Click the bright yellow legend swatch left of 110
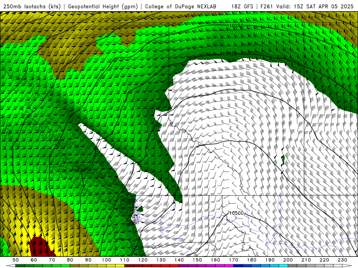The width and height of the screenshot is (358, 268). tap(120, 266)
